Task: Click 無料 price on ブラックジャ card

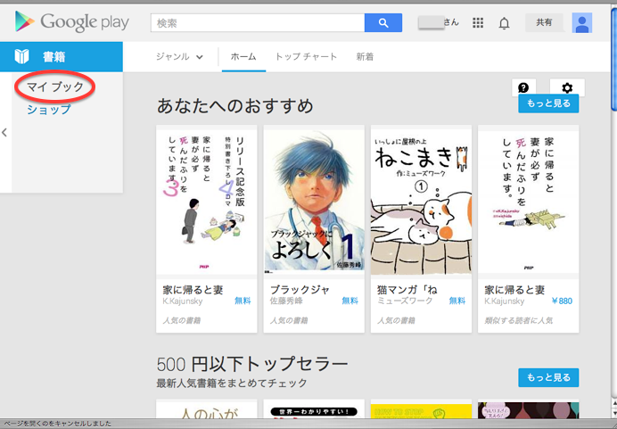Action: click(x=350, y=301)
